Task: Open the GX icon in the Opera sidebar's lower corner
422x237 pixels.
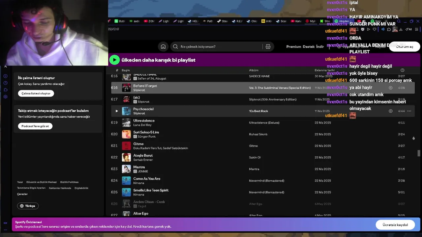Action: click(5, 223)
